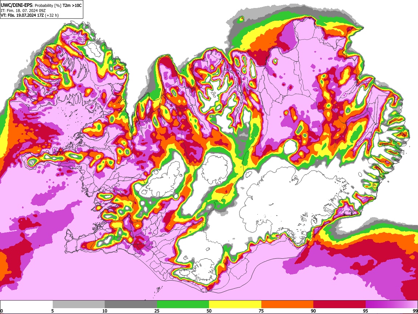Click the 'UWC/DINI-EPS' title text
Viewport: 418px width, 314px height.
click(x=16, y=5)
